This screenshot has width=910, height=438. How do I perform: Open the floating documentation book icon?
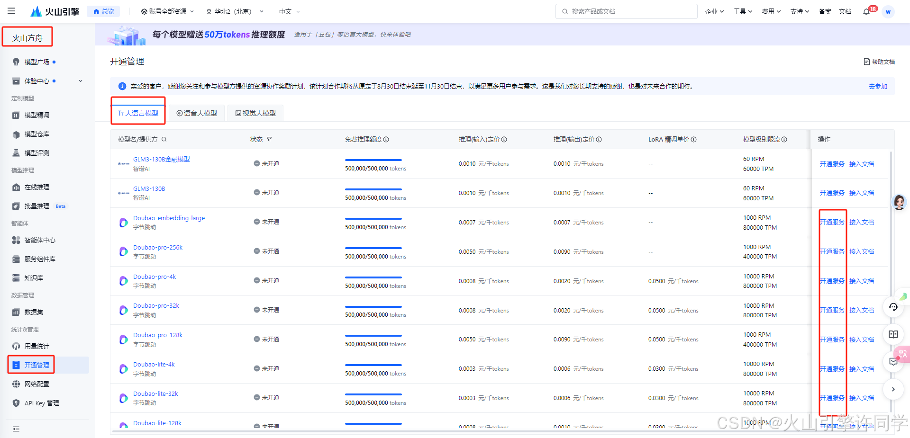click(893, 334)
